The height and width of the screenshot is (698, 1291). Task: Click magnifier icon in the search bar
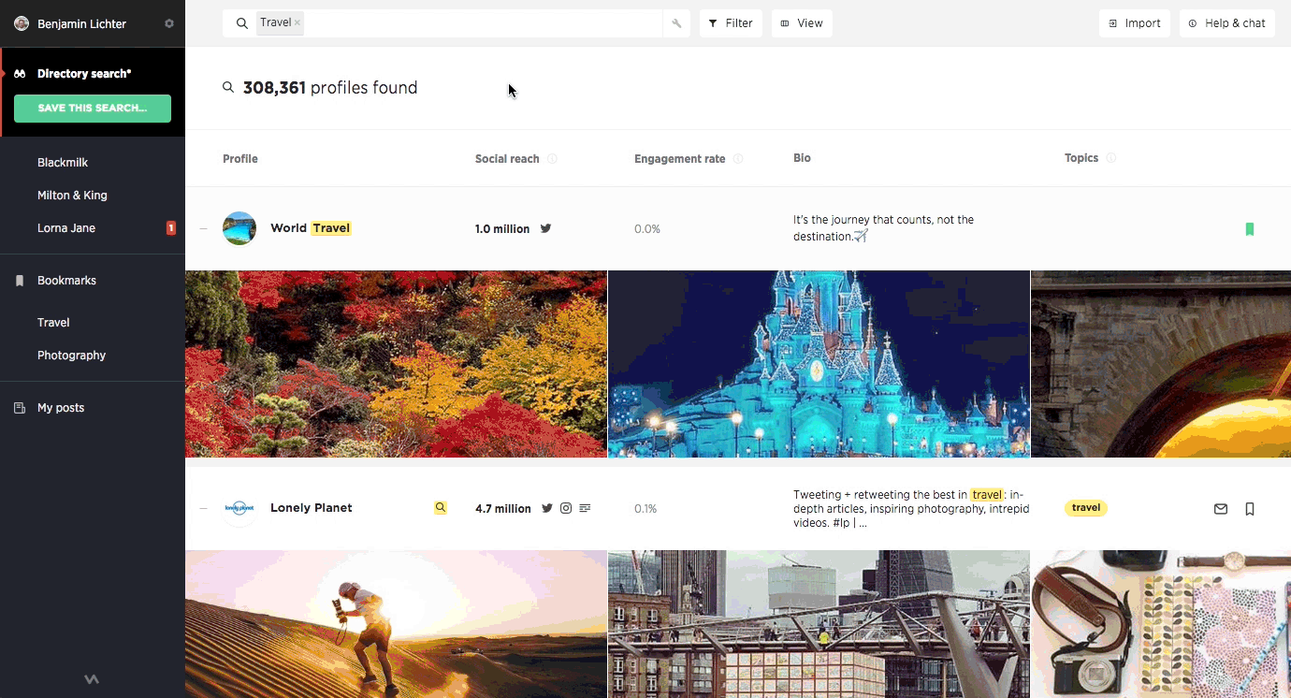tap(242, 23)
